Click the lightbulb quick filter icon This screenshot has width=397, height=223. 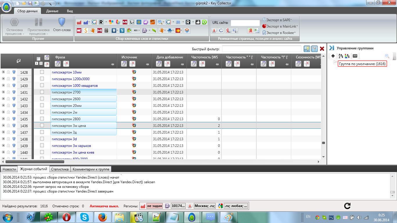tap(307, 49)
